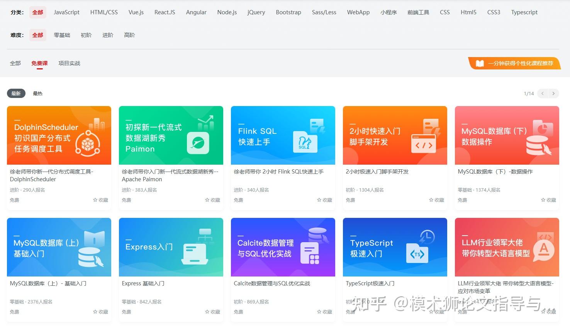Open title link TypeScript极速入门
Screen dimensions: 570x327
pos(370,283)
